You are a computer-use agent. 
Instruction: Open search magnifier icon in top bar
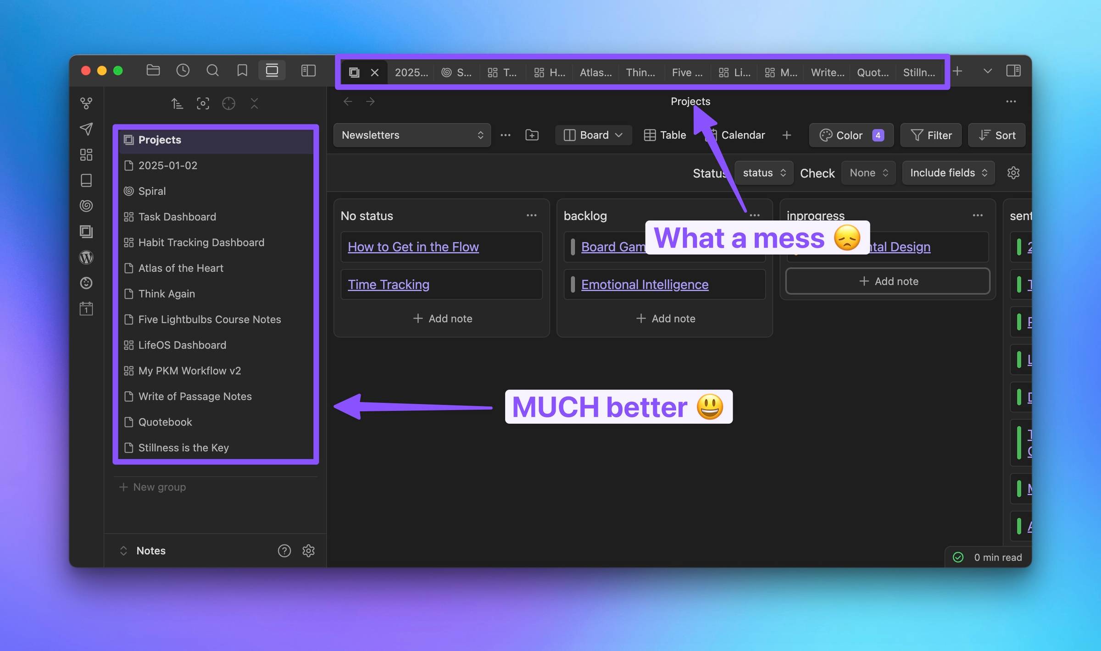click(212, 70)
